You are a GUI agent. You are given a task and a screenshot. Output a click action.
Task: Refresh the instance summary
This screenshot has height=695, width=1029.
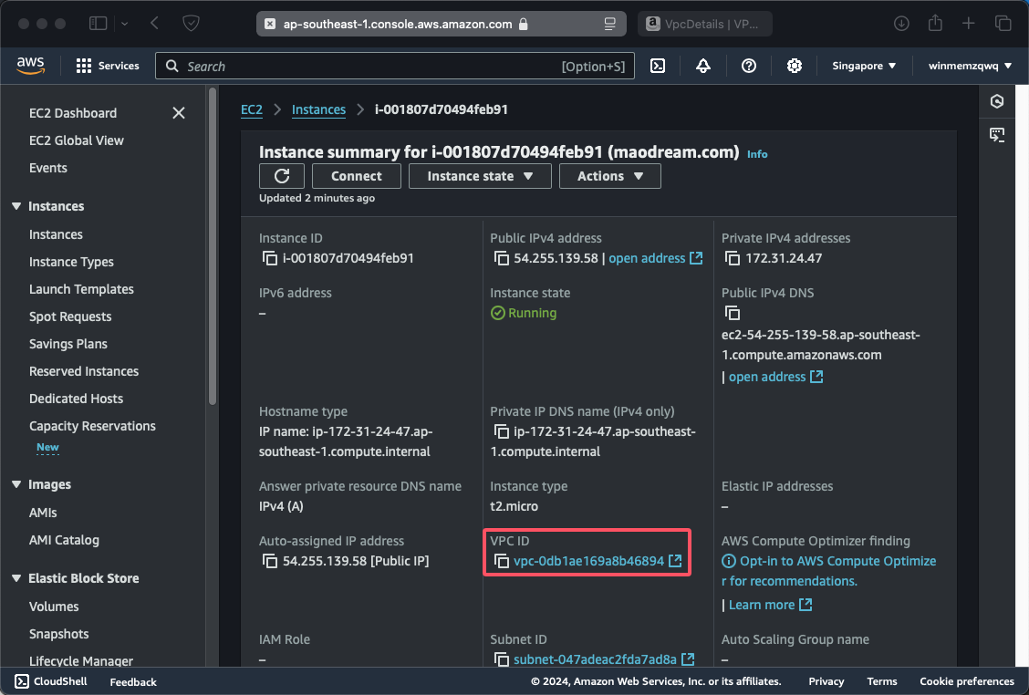click(282, 176)
